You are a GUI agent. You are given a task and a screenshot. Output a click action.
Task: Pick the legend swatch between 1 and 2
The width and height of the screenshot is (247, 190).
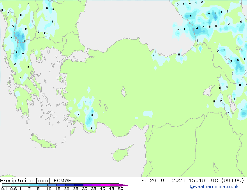click(x=25, y=185)
